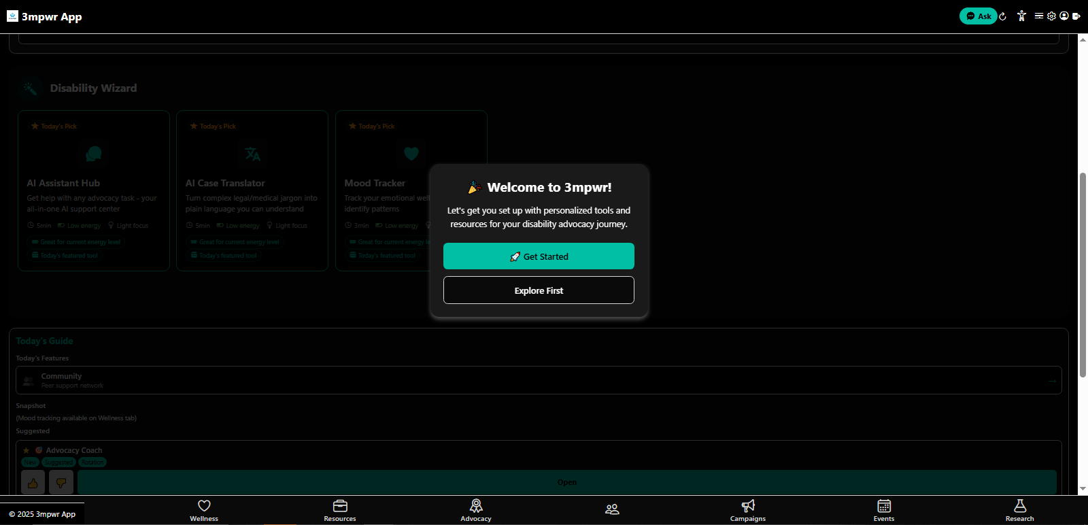Open the community people icon tab
The image size is (1088, 525).
coord(612,509)
